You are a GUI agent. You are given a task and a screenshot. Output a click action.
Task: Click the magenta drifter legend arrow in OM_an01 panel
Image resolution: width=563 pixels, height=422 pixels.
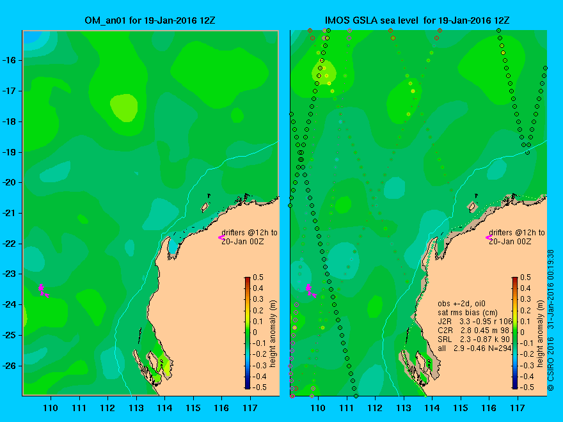221,238
